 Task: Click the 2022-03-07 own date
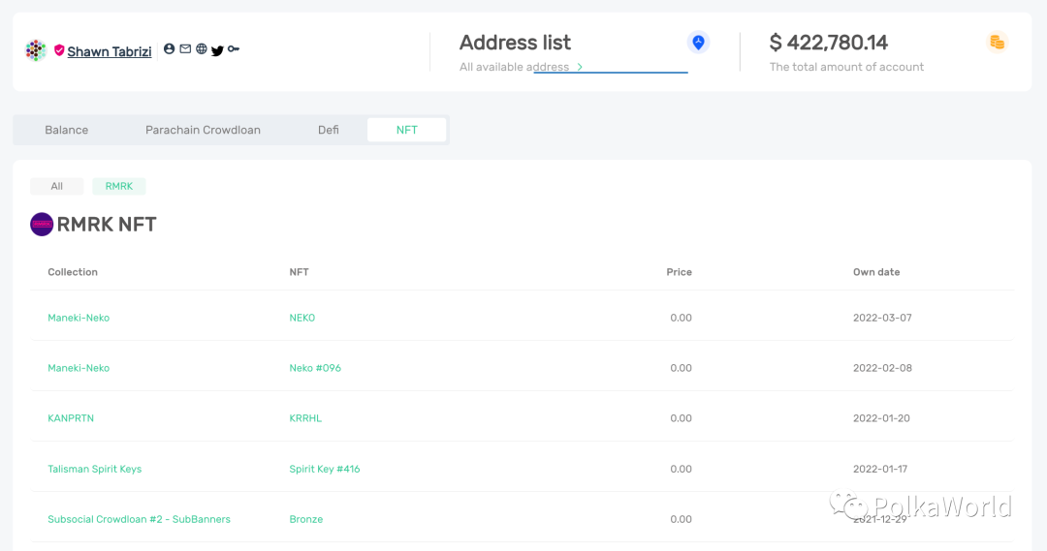pyautogui.click(x=882, y=318)
